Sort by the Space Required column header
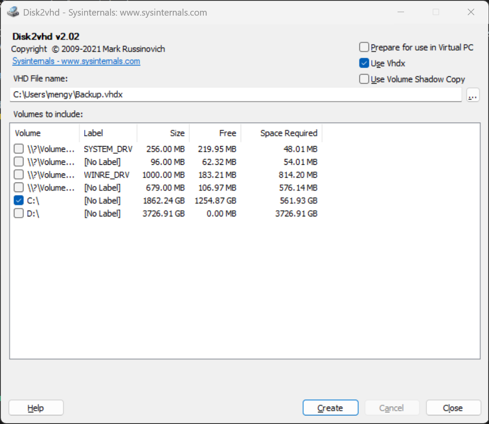Viewport: 489px width, 424px height. point(288,133)
